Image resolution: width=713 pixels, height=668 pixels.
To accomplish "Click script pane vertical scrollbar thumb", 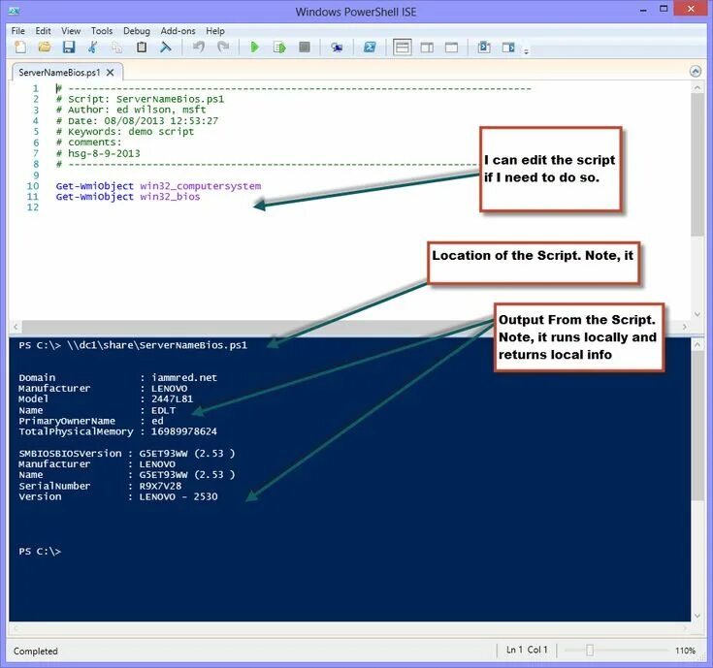I will click(x=697, y=165).
